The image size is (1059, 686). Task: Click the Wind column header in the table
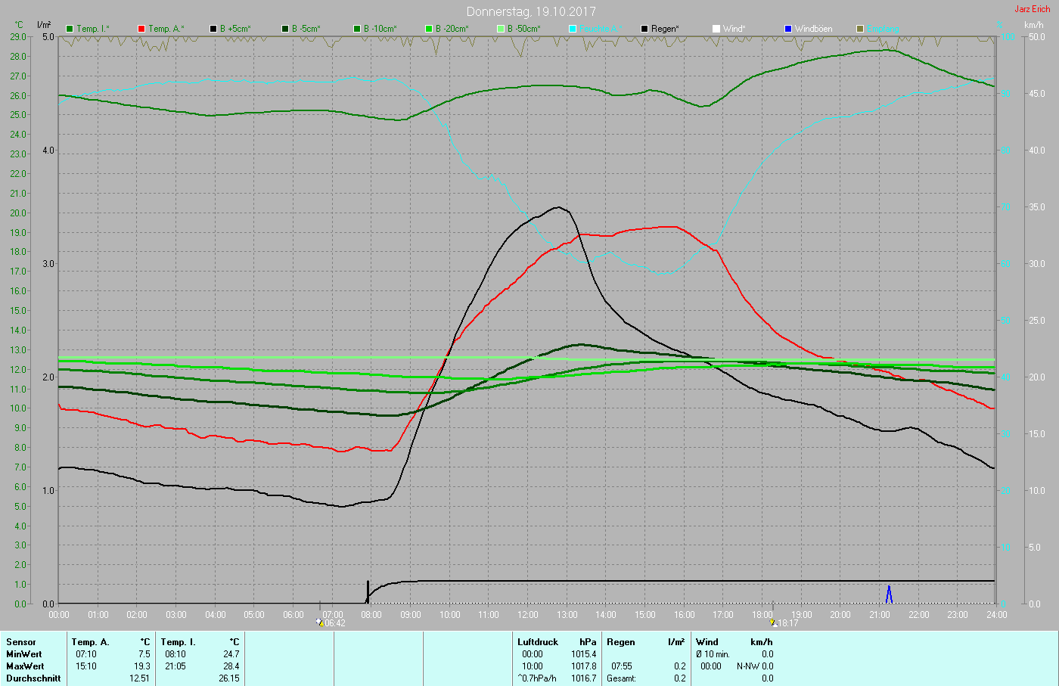click(707, 642)
